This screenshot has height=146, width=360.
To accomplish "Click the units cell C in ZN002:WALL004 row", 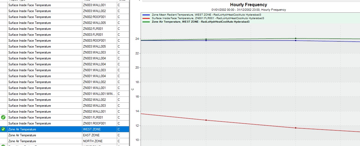I will point(123,64).
